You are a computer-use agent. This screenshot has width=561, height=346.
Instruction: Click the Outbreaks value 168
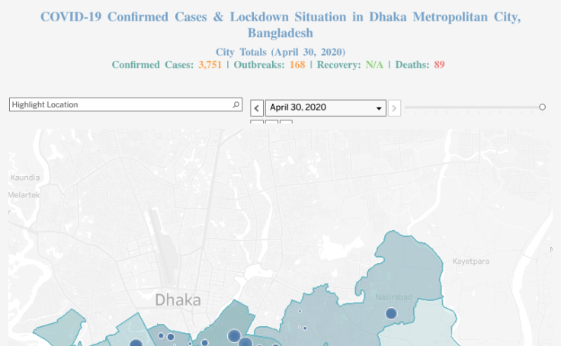297,65
